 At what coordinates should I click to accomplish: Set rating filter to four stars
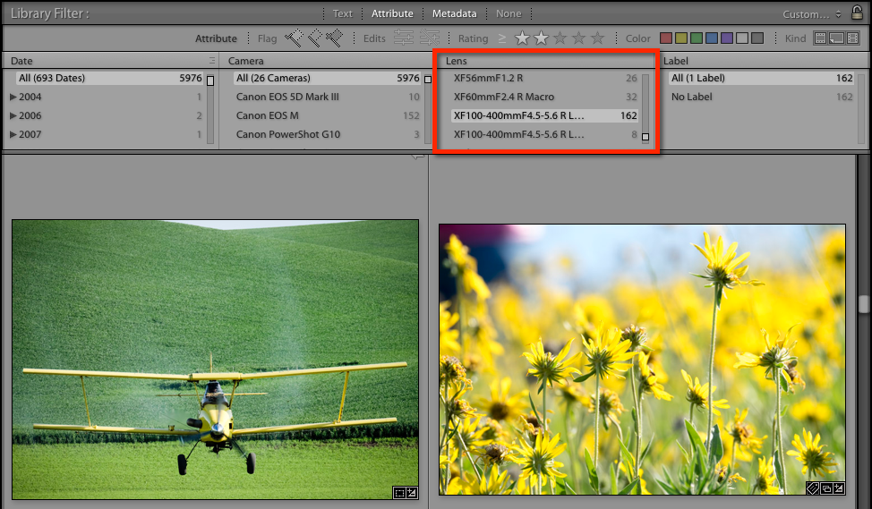(x=579, y=38)
